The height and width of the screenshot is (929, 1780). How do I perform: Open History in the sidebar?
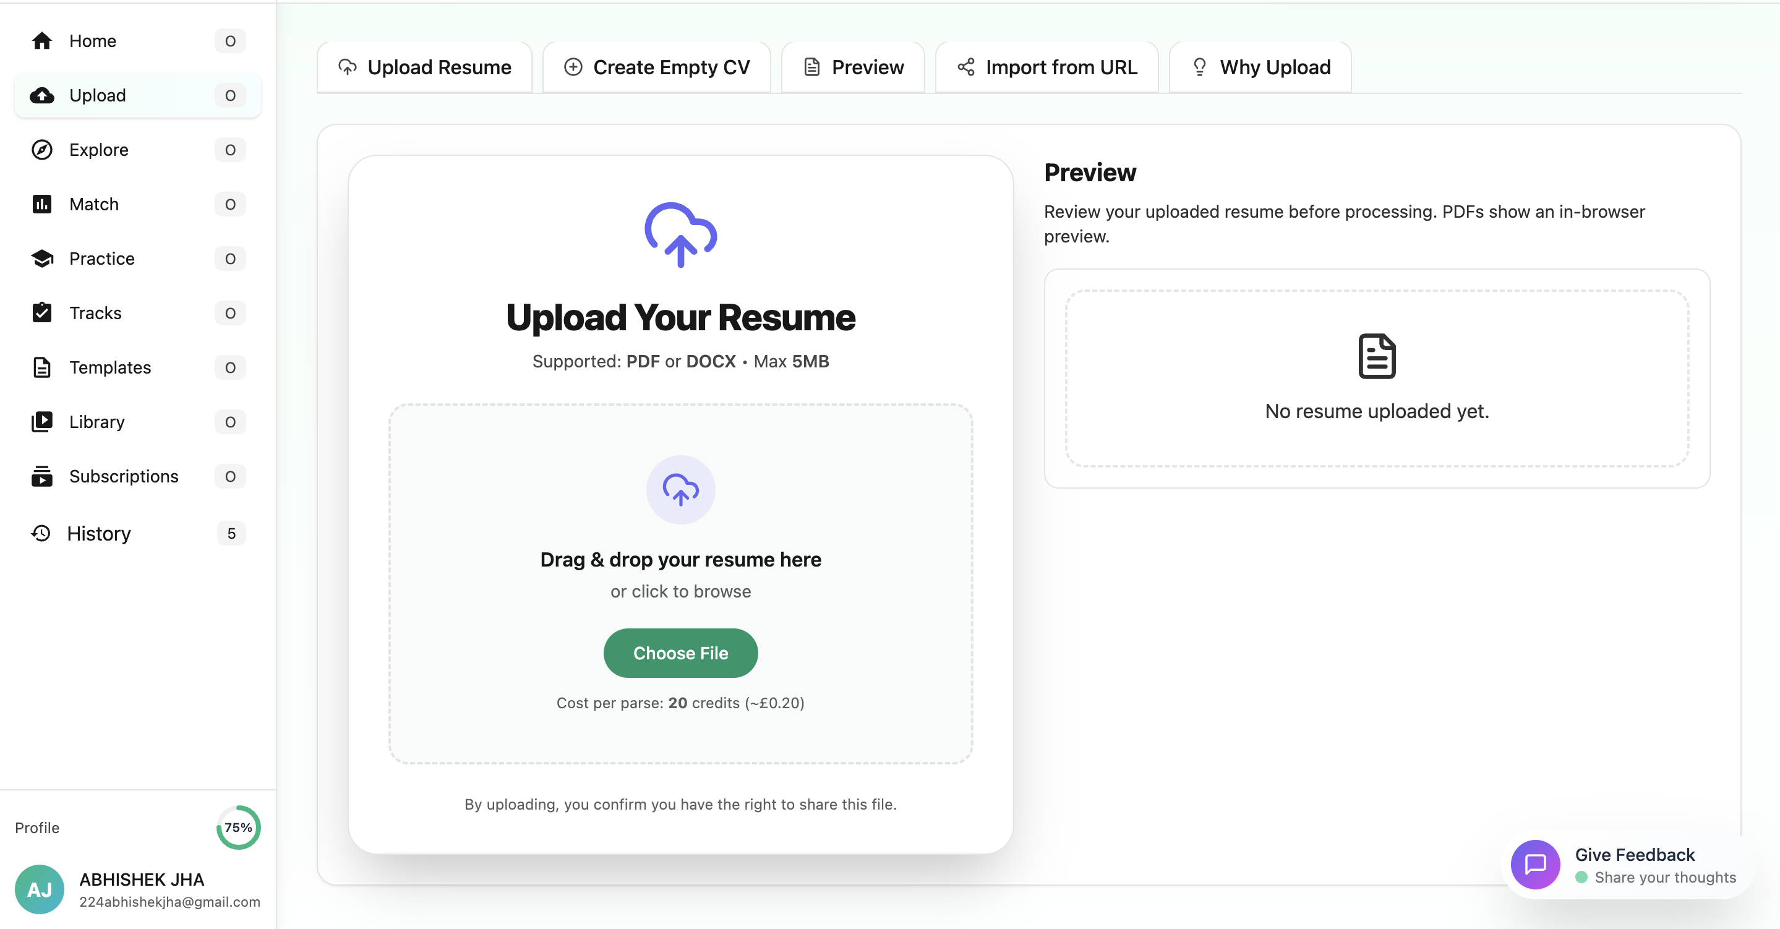(137, 533)
